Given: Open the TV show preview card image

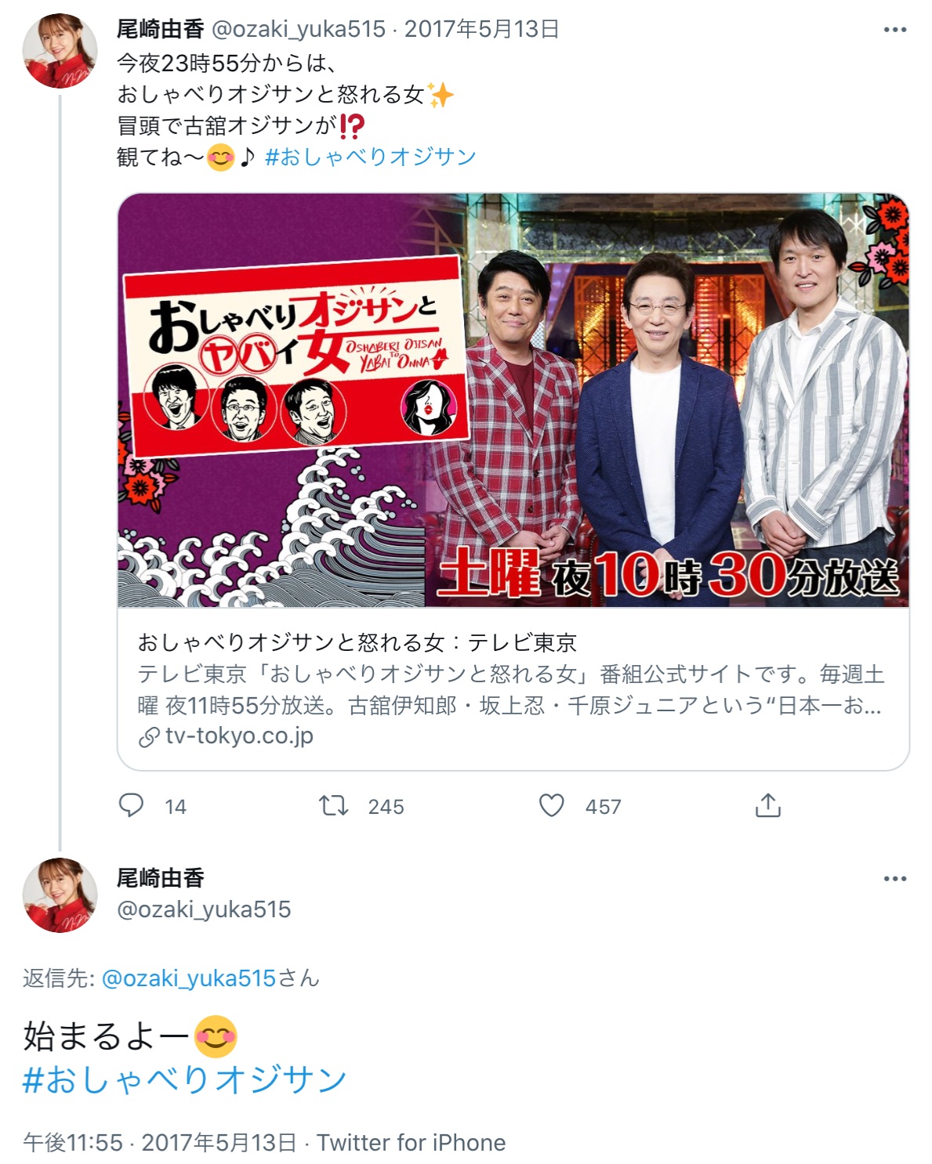Looking at the screenshot, I should 513,400.
